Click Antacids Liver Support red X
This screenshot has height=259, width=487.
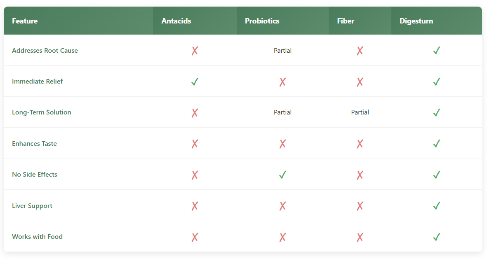point(195,206)
